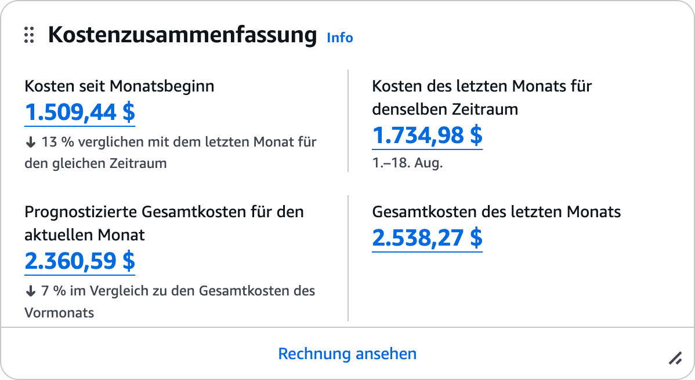Select the 1.734,98 $ amount link

click(427, 137)
